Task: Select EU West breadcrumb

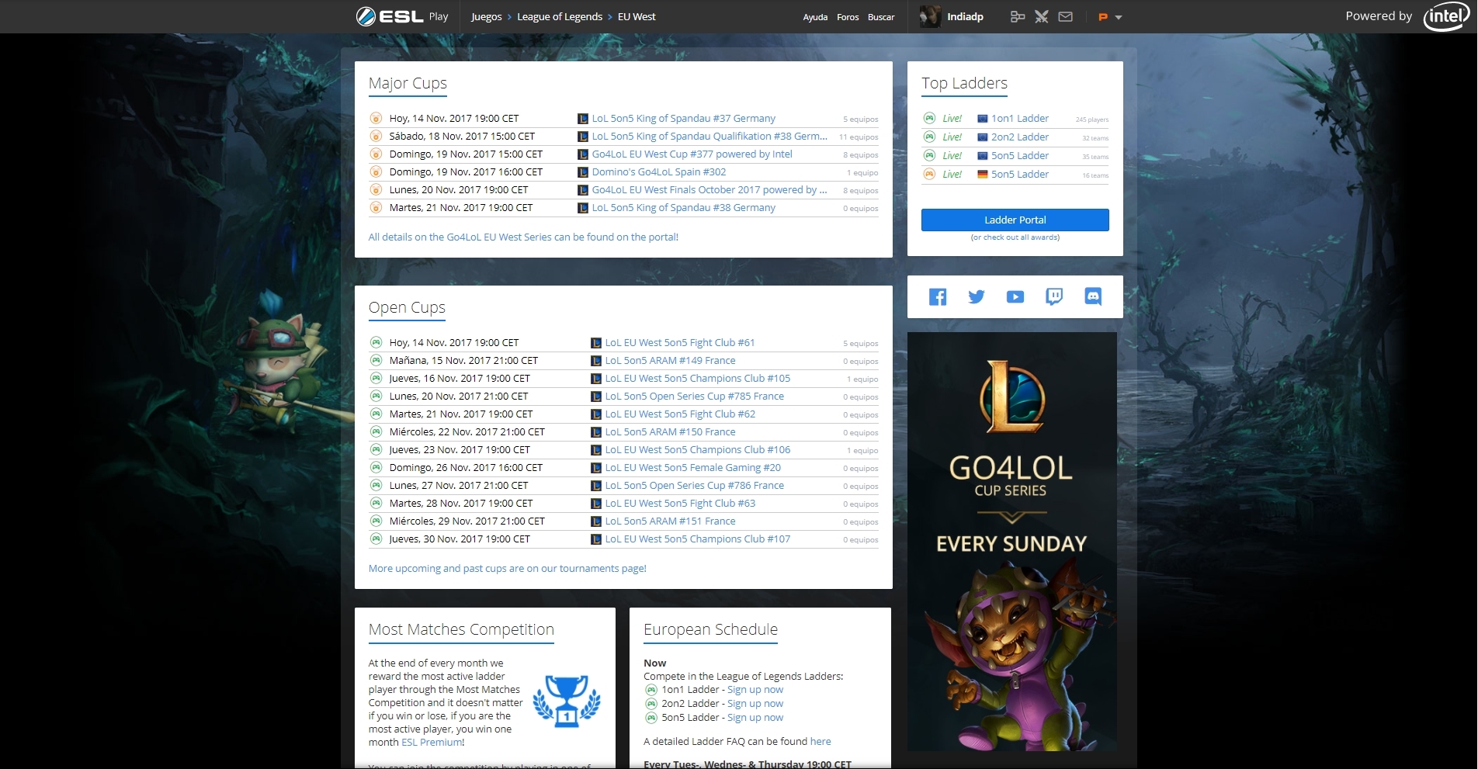Action: [637, 17]
